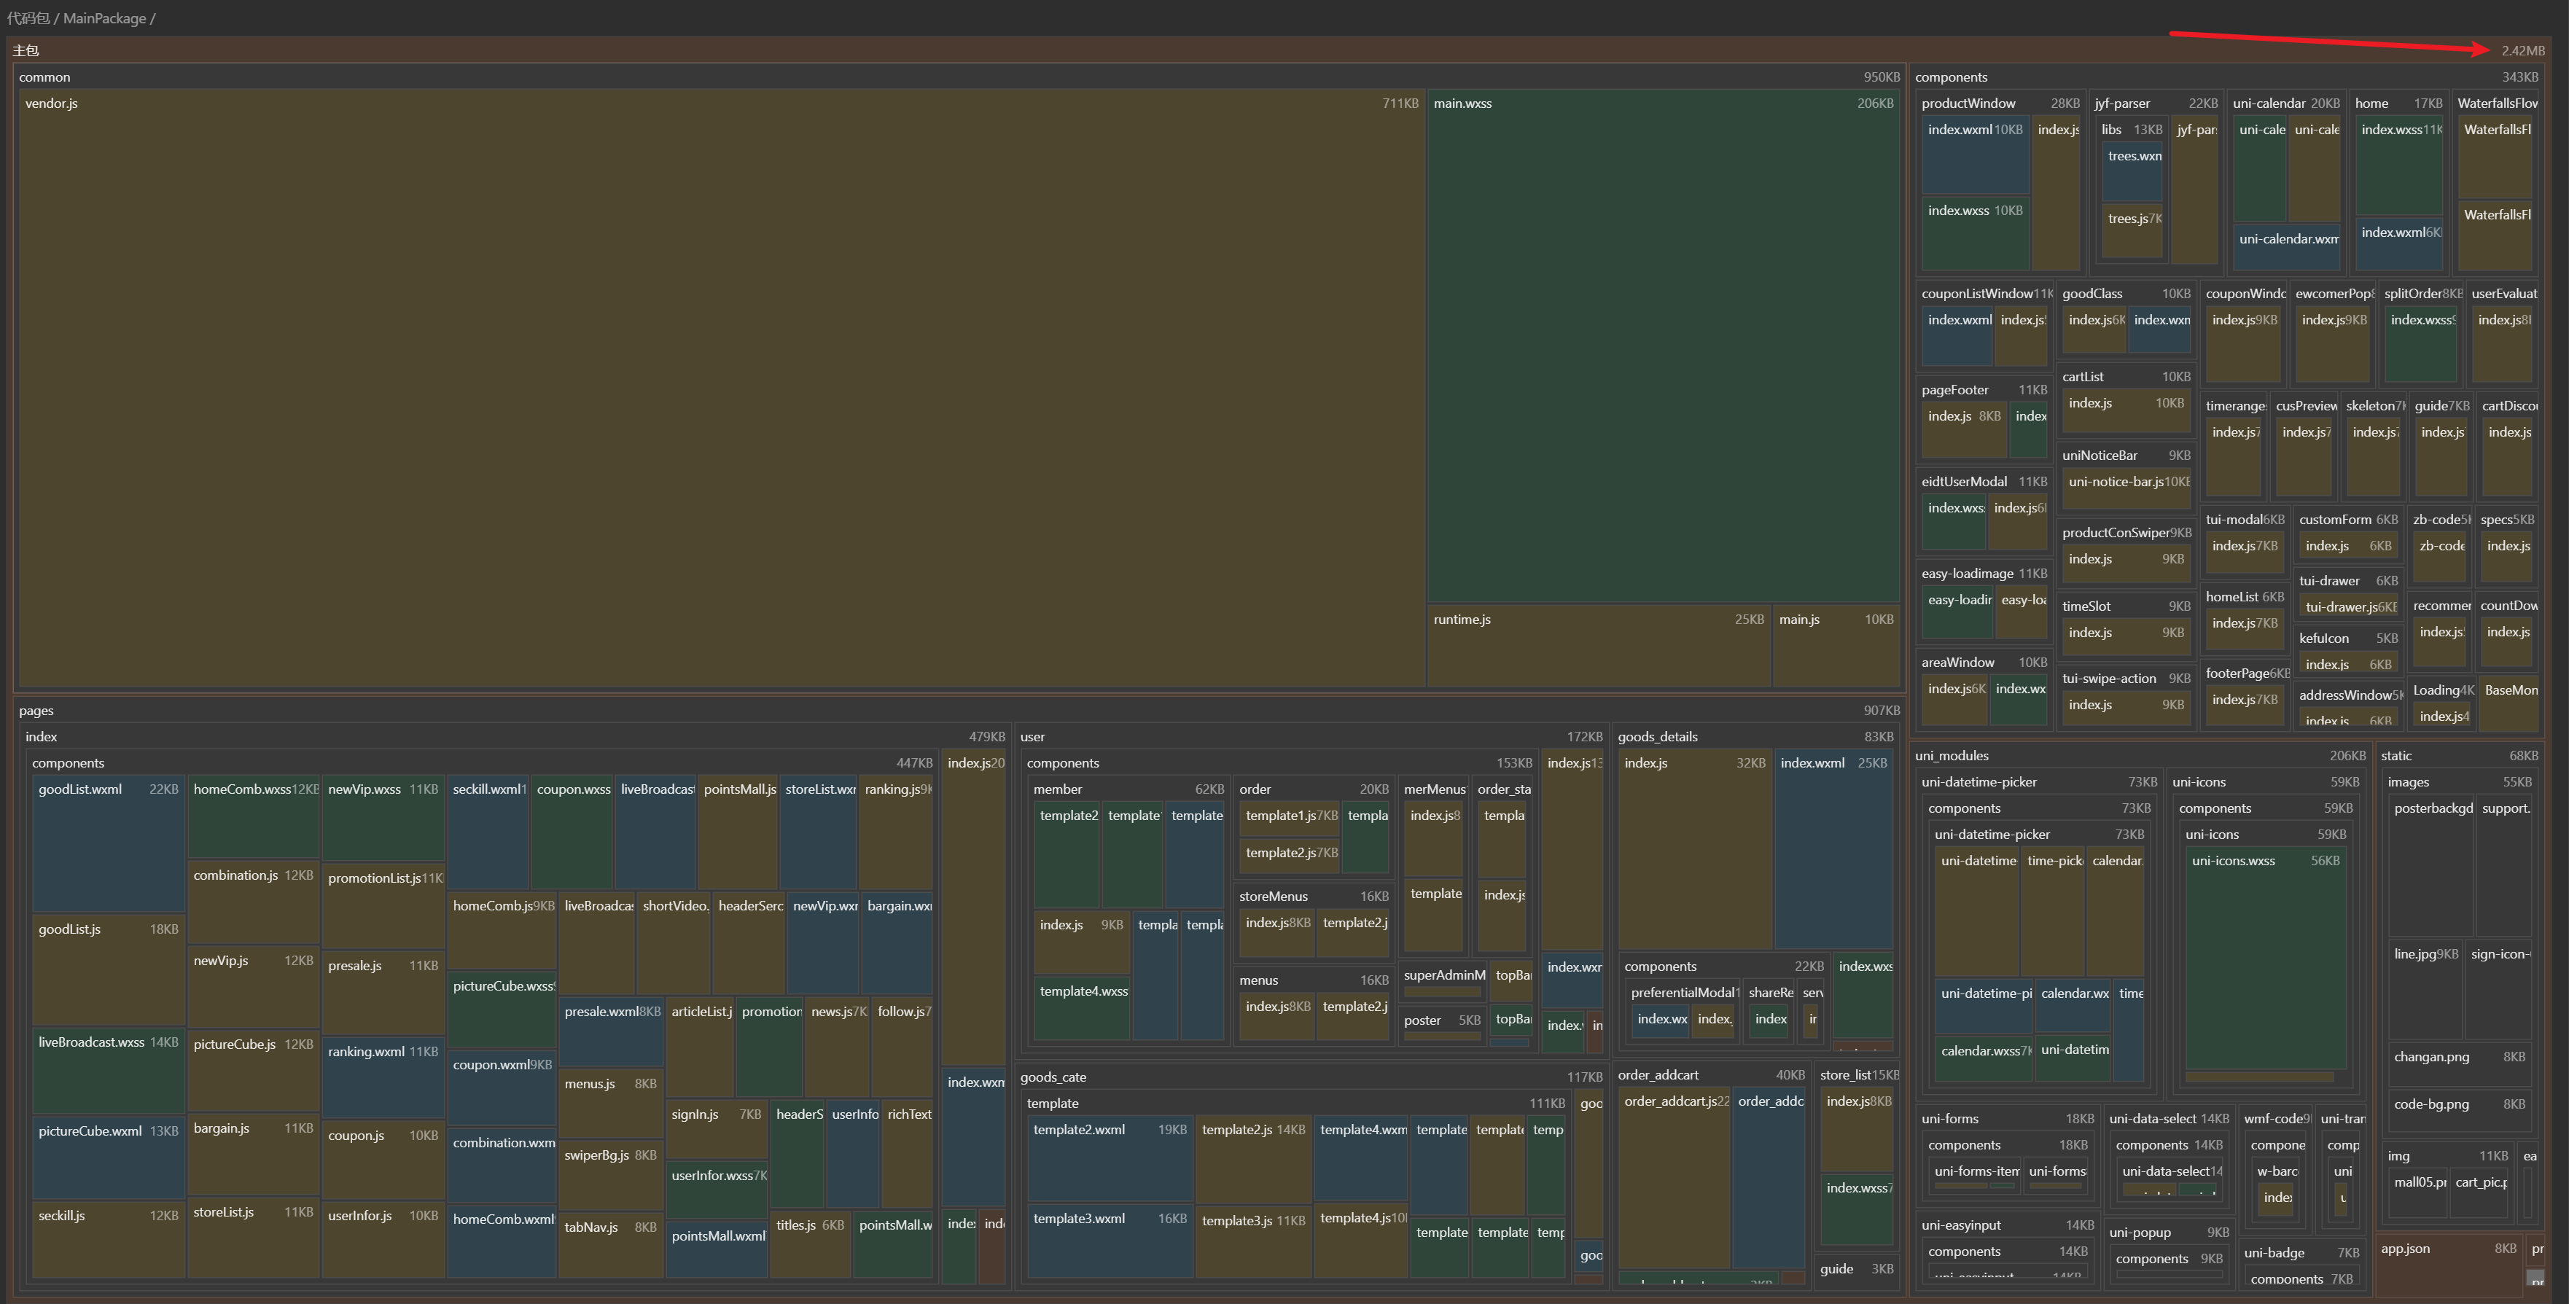The height and width of the screenshot is (1304, 2569).
Task: Open the static 68KB folder
Action: pos(2460,756)
